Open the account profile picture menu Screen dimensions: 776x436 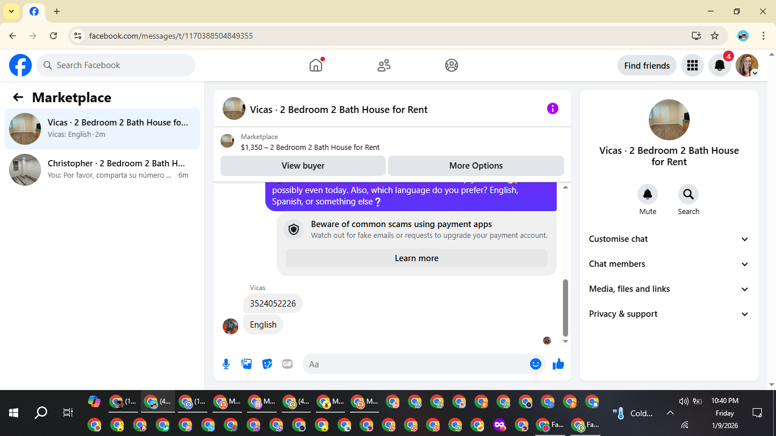point(747,65)
